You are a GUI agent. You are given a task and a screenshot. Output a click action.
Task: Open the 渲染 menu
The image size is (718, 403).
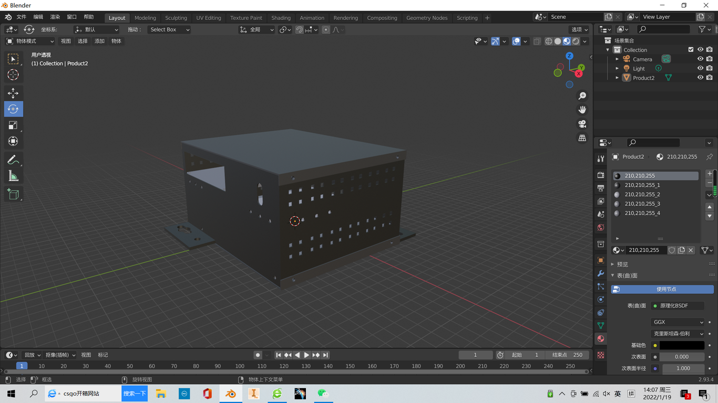tap(55, 17)
